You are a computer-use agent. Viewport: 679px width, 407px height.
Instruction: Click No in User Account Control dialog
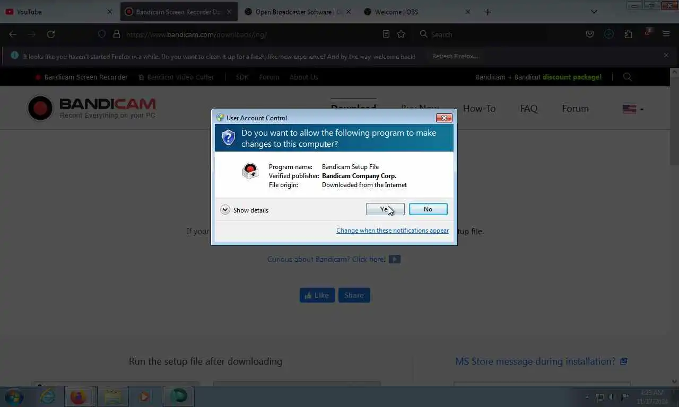pyautogui.click(x=428, y=209)
